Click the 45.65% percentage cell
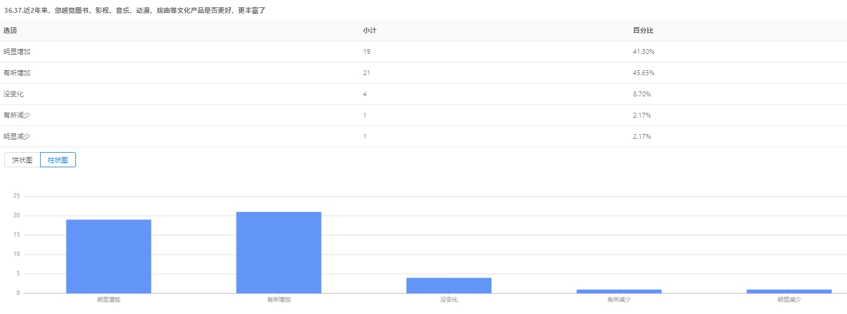The height and width of the screenshot is (314, 847). 643,73
